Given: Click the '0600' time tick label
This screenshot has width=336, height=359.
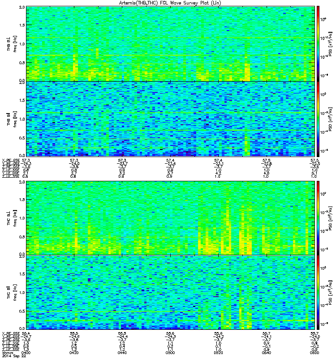Looking at the screenshot, I should click(314, 353).
